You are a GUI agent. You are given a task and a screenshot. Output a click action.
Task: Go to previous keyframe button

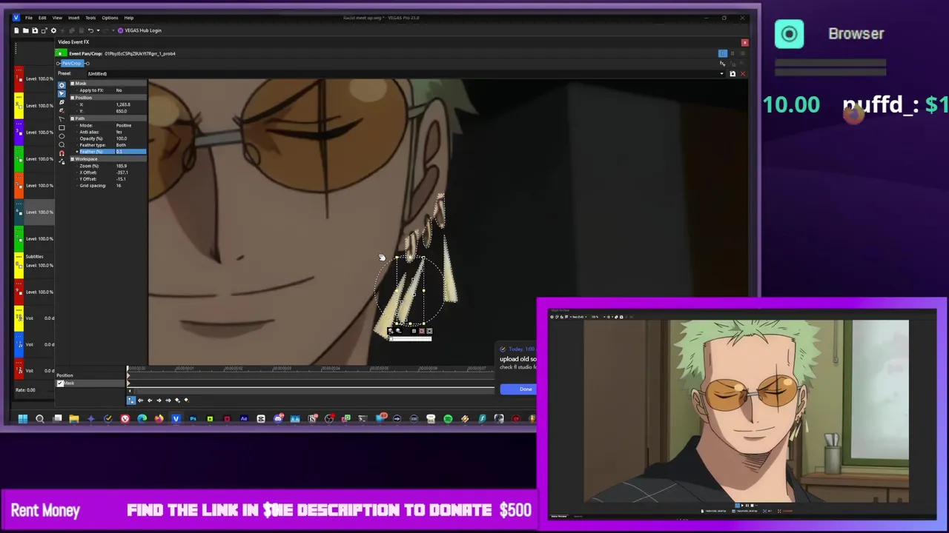click(150, 400)
